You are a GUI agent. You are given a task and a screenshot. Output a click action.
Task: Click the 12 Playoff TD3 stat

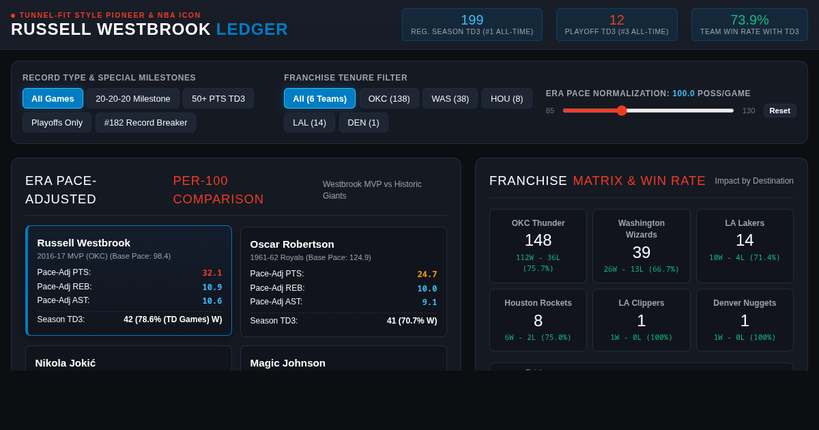tap(617, 25)
